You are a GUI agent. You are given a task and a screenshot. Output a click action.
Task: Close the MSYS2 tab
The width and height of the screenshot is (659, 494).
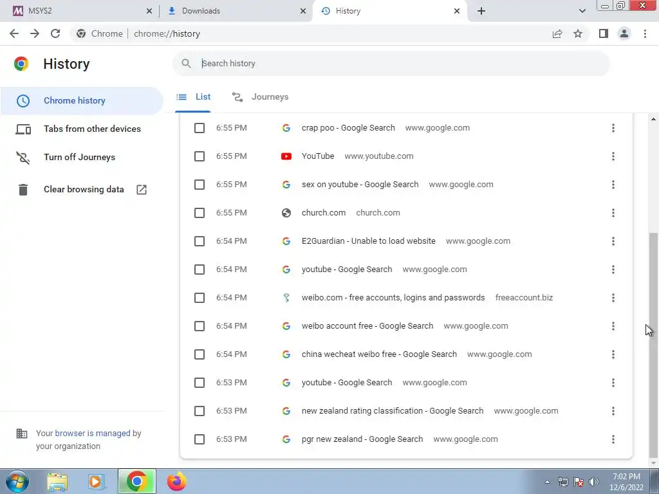tap(149, 11)
